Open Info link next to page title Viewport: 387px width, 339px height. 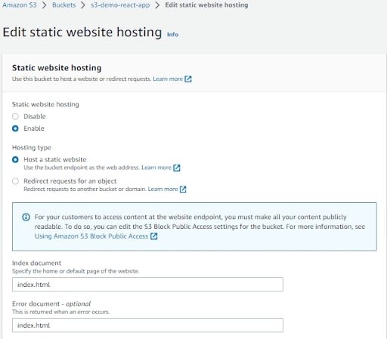(x=172, y=35)
